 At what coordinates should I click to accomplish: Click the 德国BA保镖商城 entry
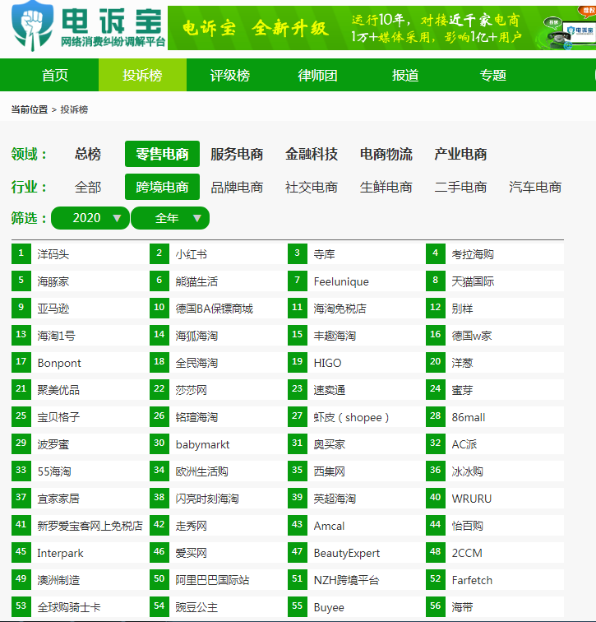[x=214, y=309]
